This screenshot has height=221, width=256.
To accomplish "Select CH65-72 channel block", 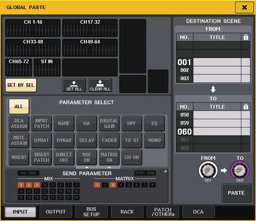I will coord(19,67).
